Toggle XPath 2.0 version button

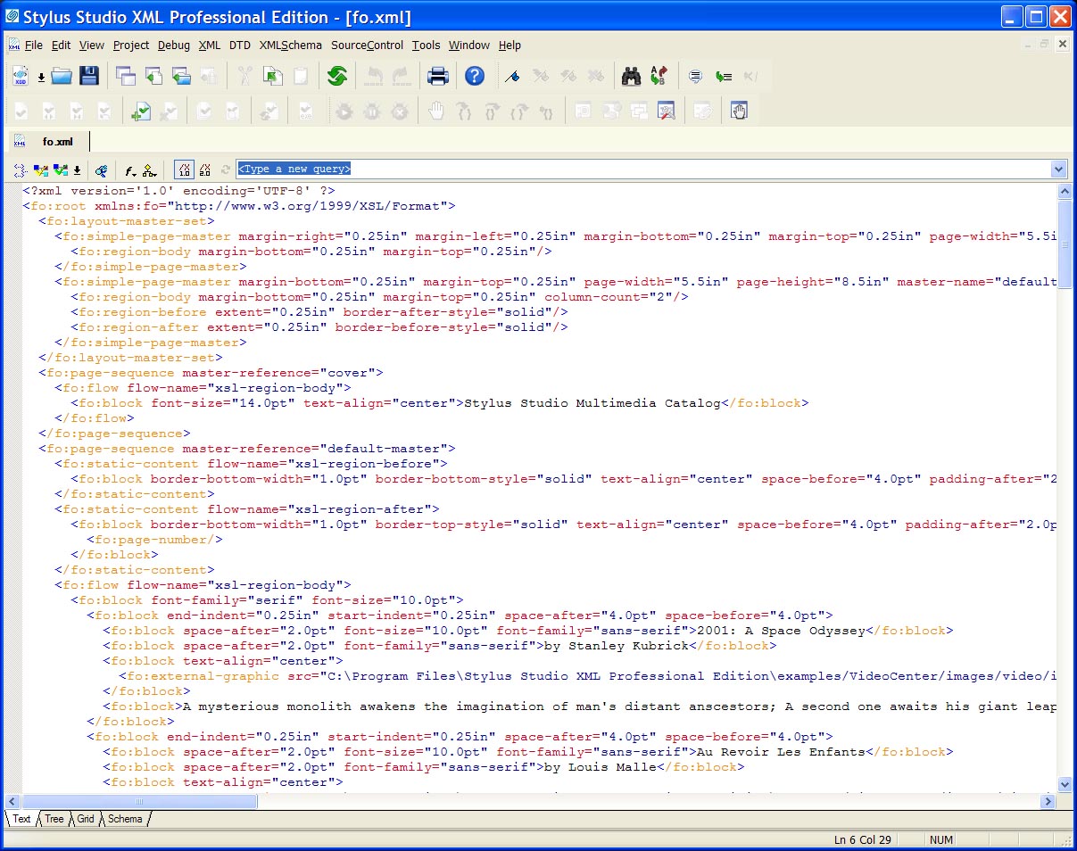tap(205, 169)
